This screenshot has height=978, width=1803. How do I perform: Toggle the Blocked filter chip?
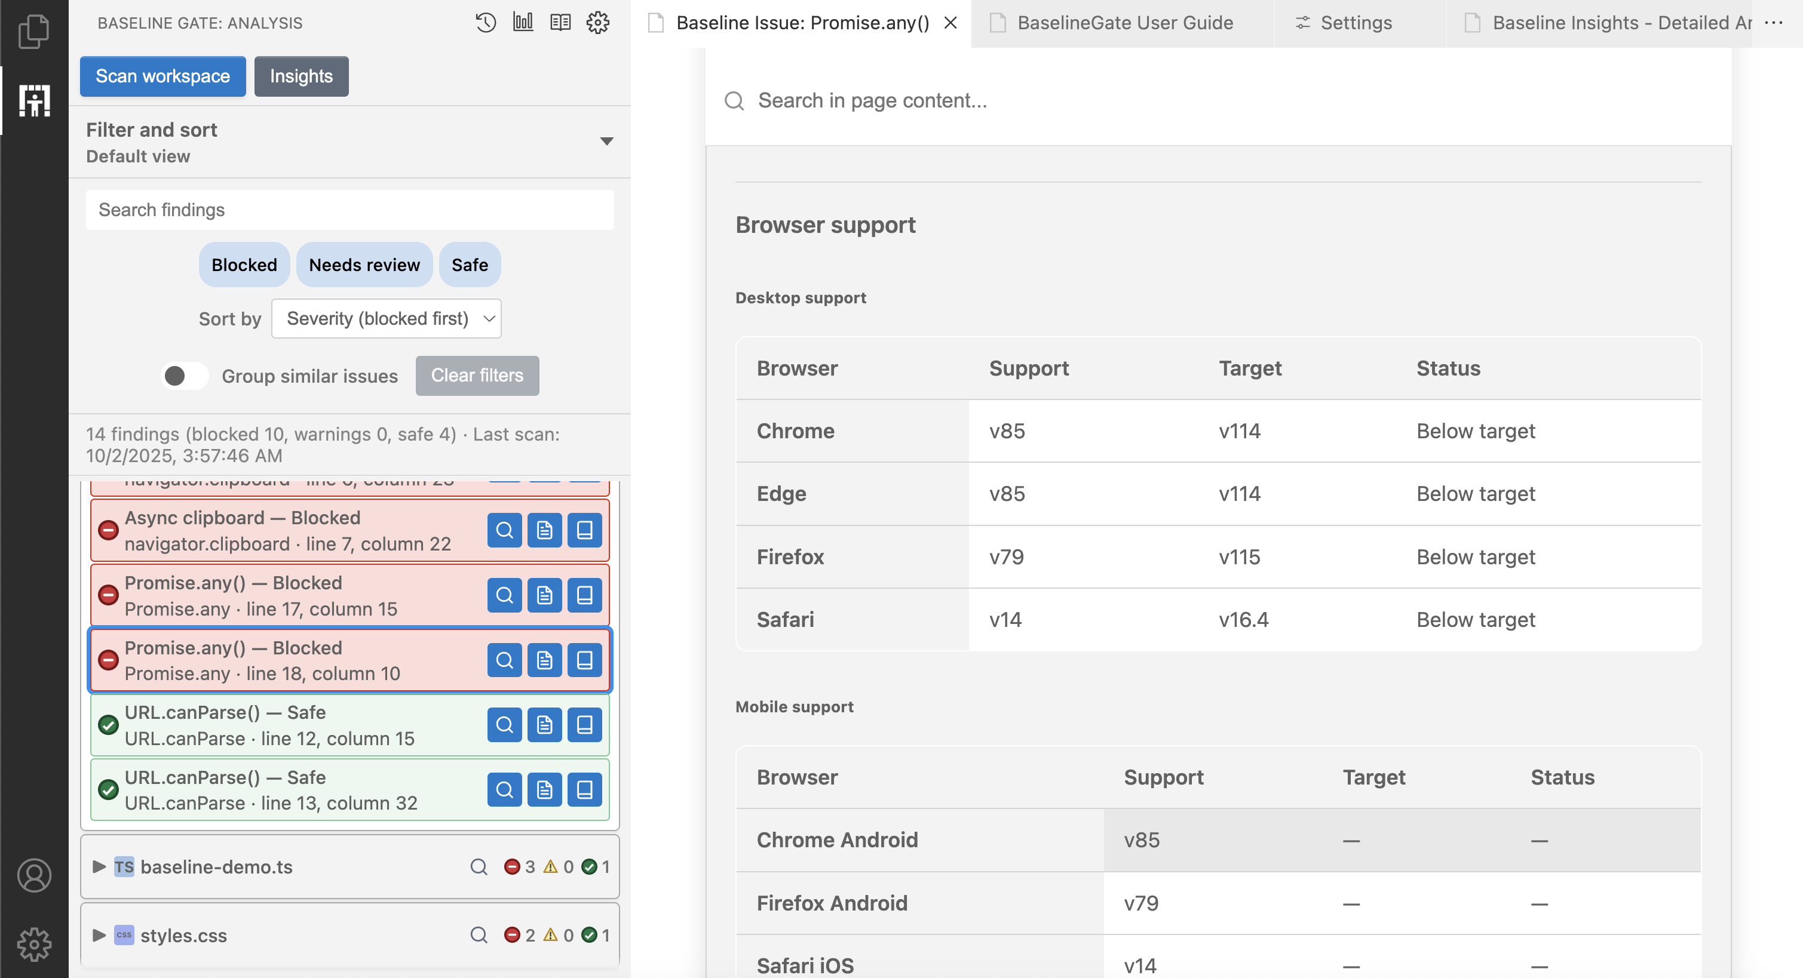(x=244, y=265)
